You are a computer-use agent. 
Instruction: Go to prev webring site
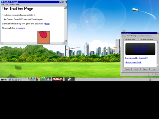136,49
